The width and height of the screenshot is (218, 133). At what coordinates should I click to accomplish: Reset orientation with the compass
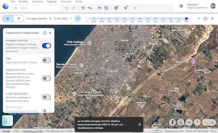point(197,122)
